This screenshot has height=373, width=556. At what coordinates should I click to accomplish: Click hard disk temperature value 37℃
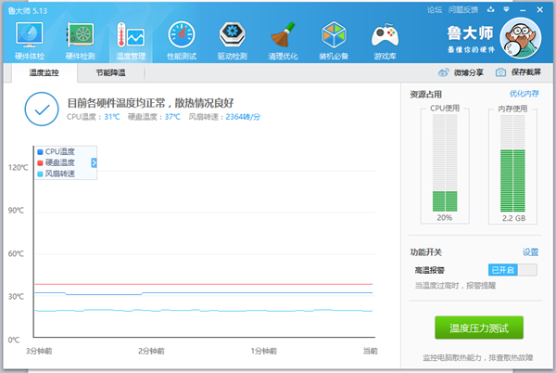tap(172, 117)
